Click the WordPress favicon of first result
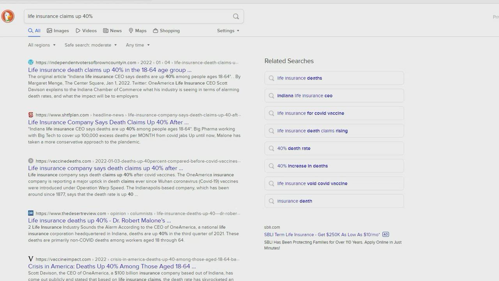The image size is (499, 281). pos(31,62)
